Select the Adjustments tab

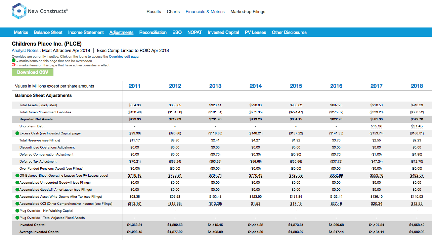[x=122, y=33]
